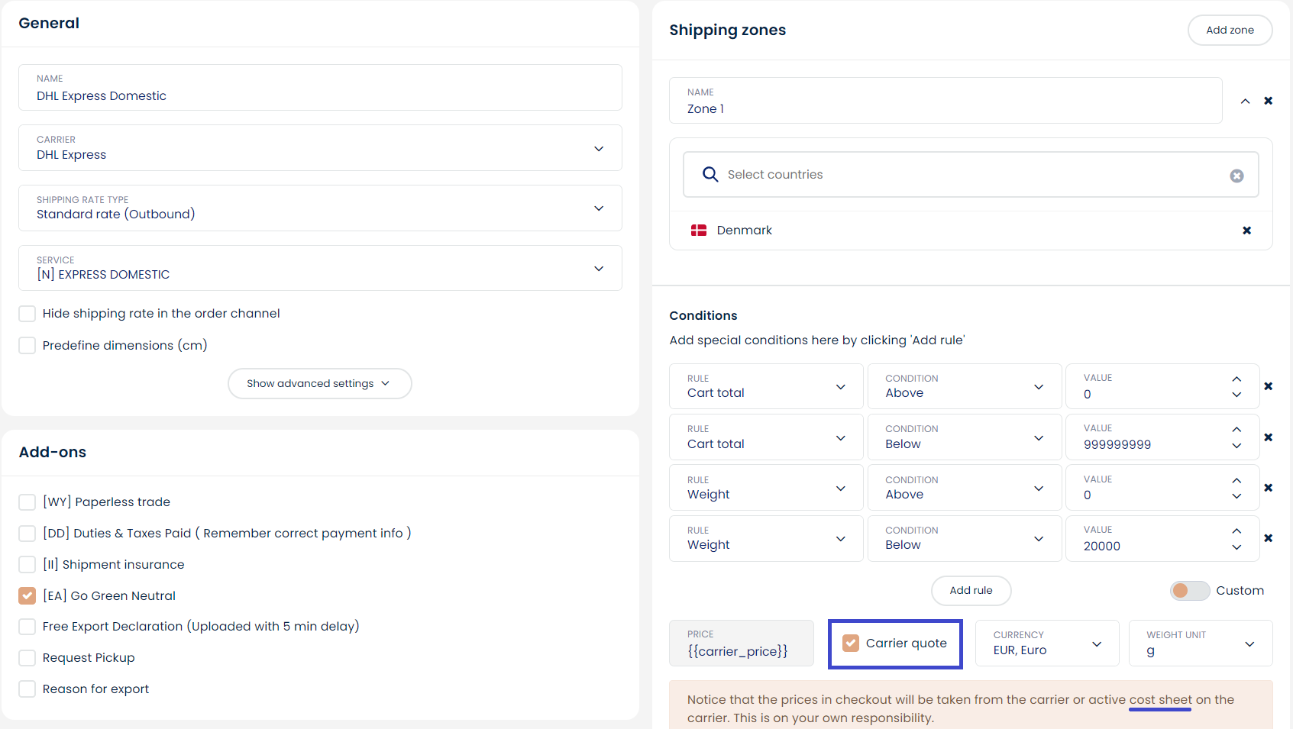1293x729 pixels.
Task: Delete Zone 1 with the X icon
Action: point(1268,101)
